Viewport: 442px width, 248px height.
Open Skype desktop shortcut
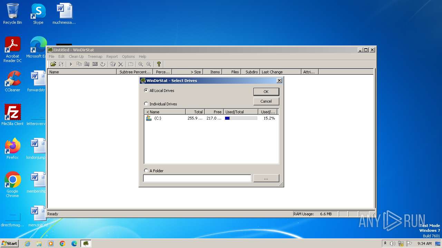click(38, 14)
